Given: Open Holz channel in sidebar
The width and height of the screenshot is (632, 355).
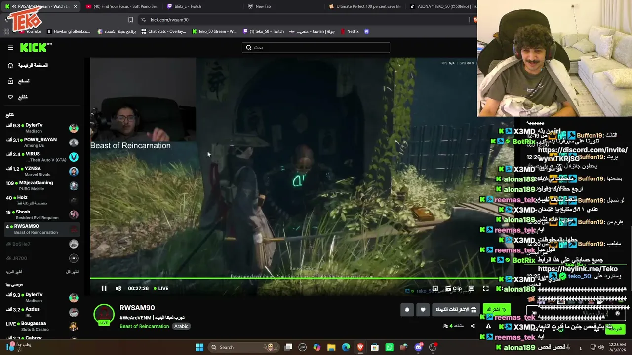Looking at the screenshot, I should (42, 200).
